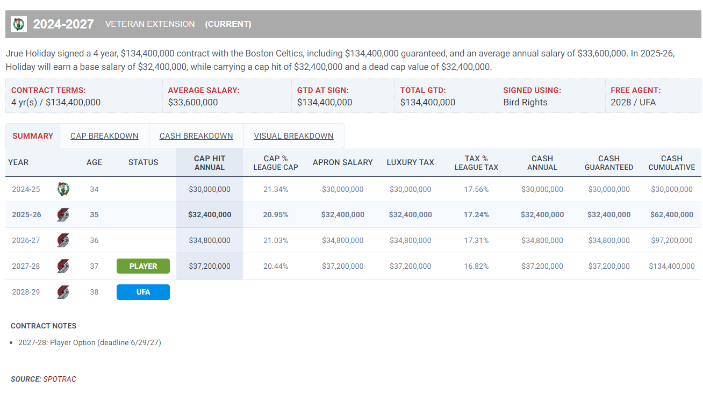Click the Luxury Tax column header

pos(410,162)
